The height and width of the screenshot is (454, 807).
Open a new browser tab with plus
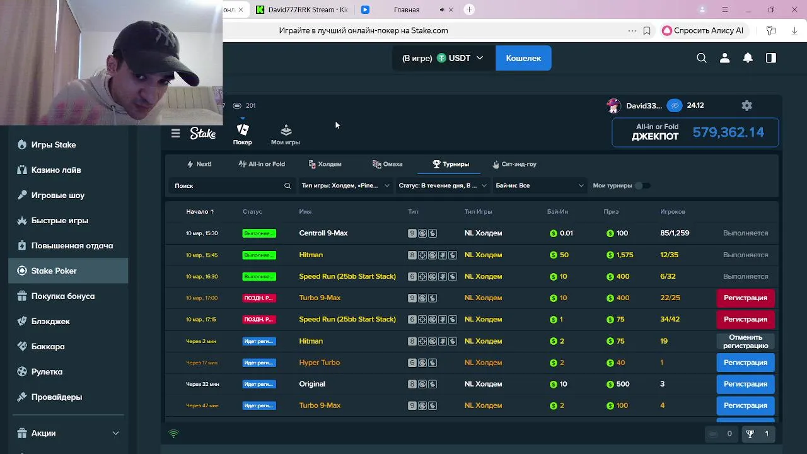[x=469, y=9]
